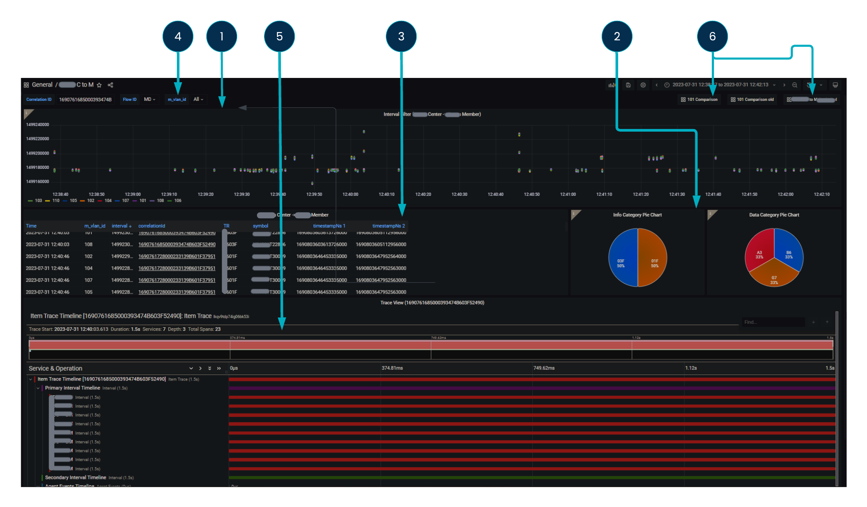Image resolution: width=867 pixels, height=507 pixels.
Task: Collapse the Item Trace Timeline row
Action: pos(30,379)
